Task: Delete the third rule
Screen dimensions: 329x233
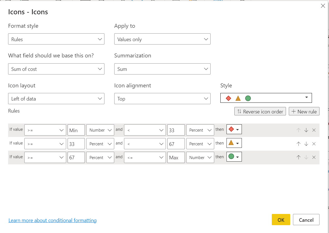Action: 314,157
